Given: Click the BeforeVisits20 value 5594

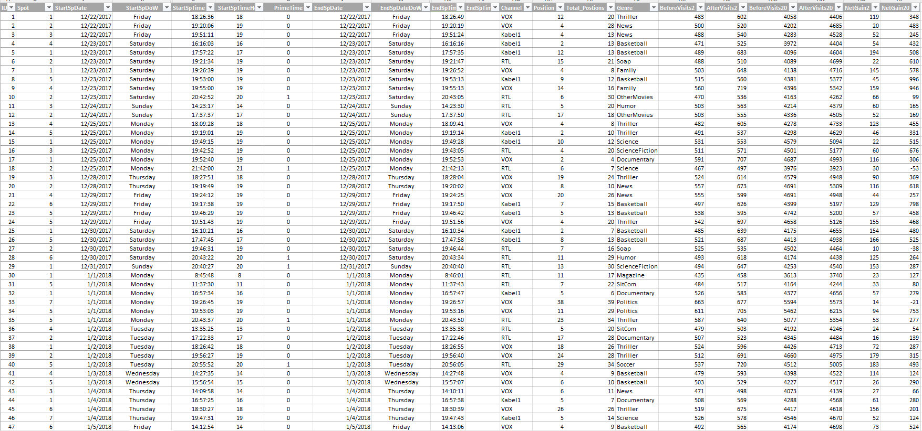Looking at the screenshot, I should pyautogui.click(x=772, y=302).
